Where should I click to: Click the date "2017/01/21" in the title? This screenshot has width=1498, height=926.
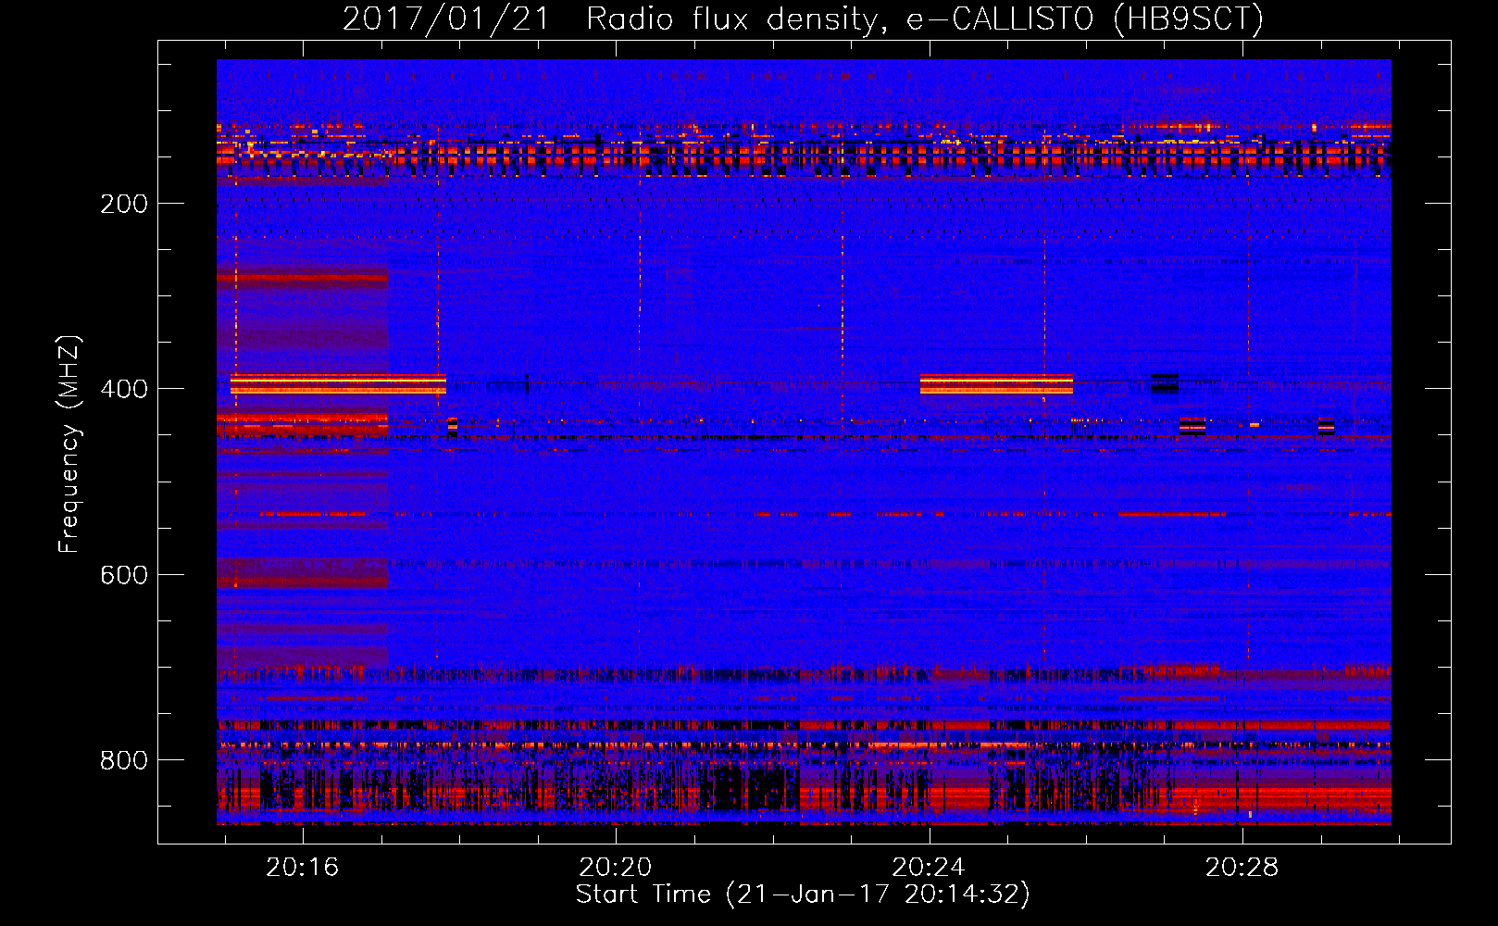(x=446, y=19)
